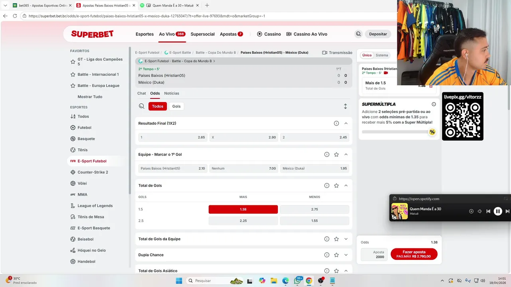Viewport: 511px width, 287px height.
Task: Add song to library in Spotify popup
Action: pos(471,211)
